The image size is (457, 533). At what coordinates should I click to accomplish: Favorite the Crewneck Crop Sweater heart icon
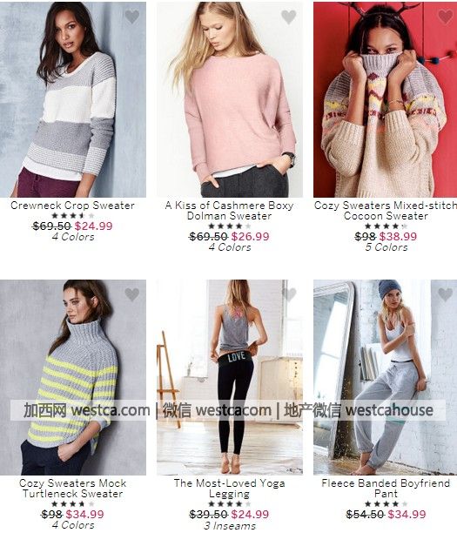(131, 17)
